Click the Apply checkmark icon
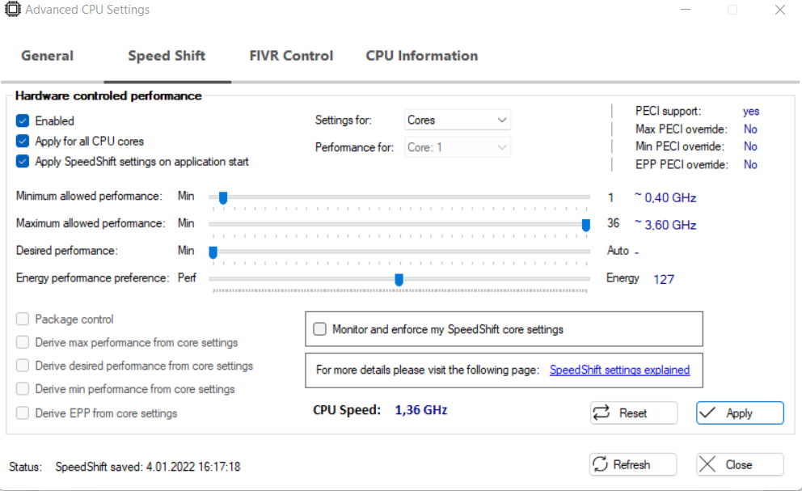This screenshot has width=802, height=491. [x=707, y=413]
